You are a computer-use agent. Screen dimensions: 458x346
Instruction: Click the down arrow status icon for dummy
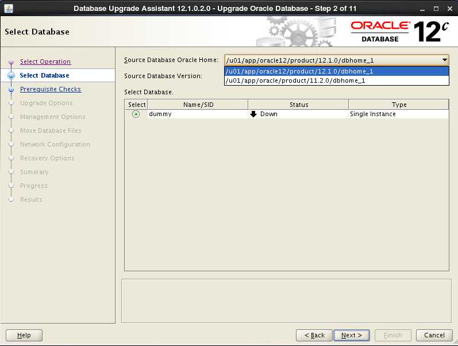[x=253, y=114]
